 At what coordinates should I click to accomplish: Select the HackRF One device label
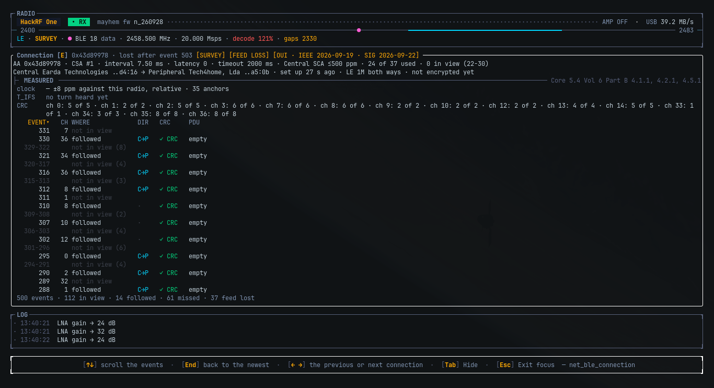39,22
